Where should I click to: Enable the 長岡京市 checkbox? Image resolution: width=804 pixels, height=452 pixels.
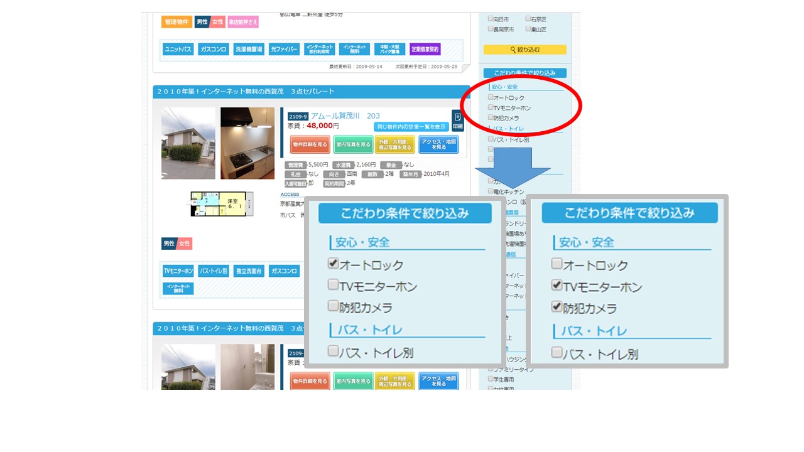pos(491,29)
